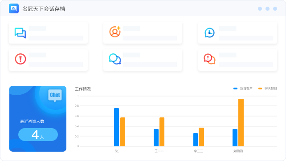The width and height of the screenshot is (286, 161).
Task: Toggle the 聊天数目 legend series
Action: 268,89
